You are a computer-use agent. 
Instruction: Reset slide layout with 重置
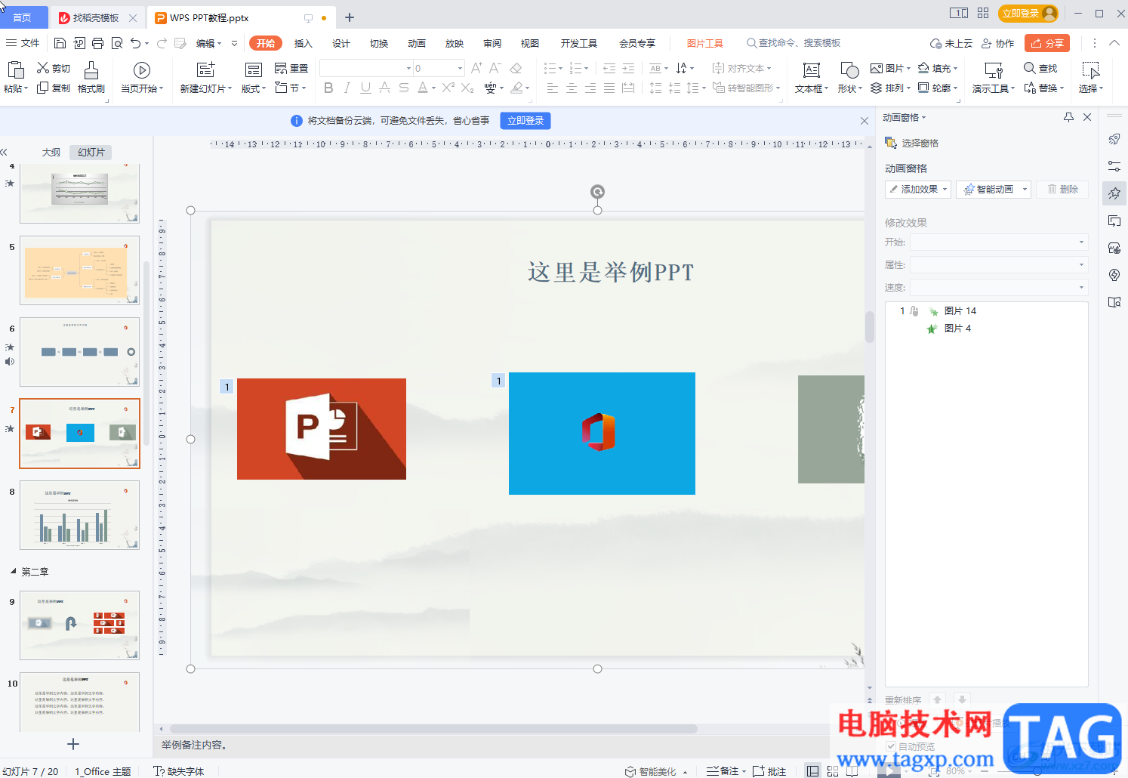pyautogui.click(x=291, y=68)
